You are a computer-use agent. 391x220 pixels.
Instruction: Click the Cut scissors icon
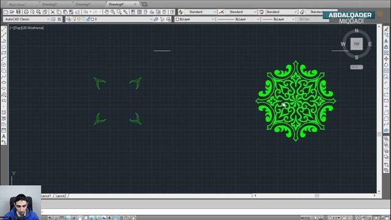[53, 12]
